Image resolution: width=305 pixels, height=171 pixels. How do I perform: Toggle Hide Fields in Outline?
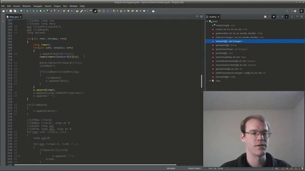274,17
